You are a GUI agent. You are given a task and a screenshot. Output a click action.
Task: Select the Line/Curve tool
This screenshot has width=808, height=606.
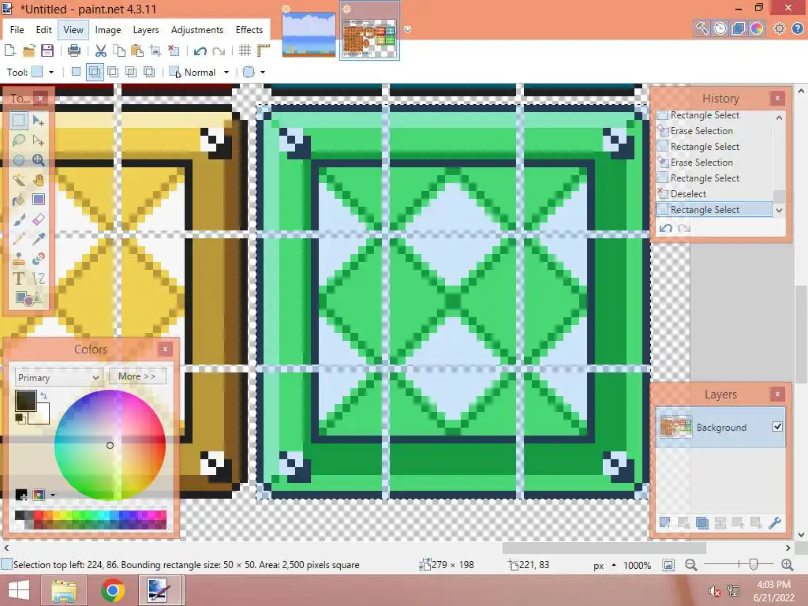point(38,279)
